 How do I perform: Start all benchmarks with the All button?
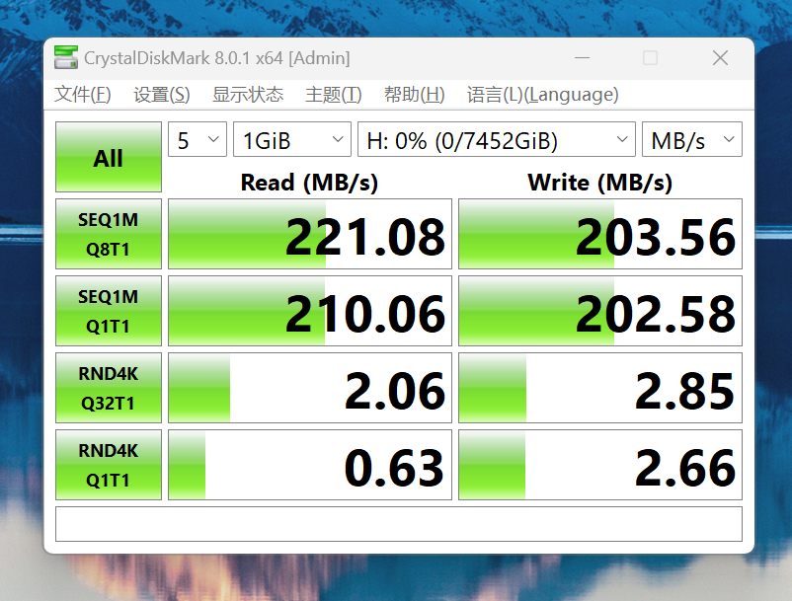[109, 157]
